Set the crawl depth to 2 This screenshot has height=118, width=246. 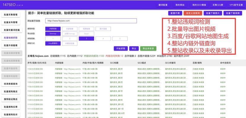click(70, 38)
